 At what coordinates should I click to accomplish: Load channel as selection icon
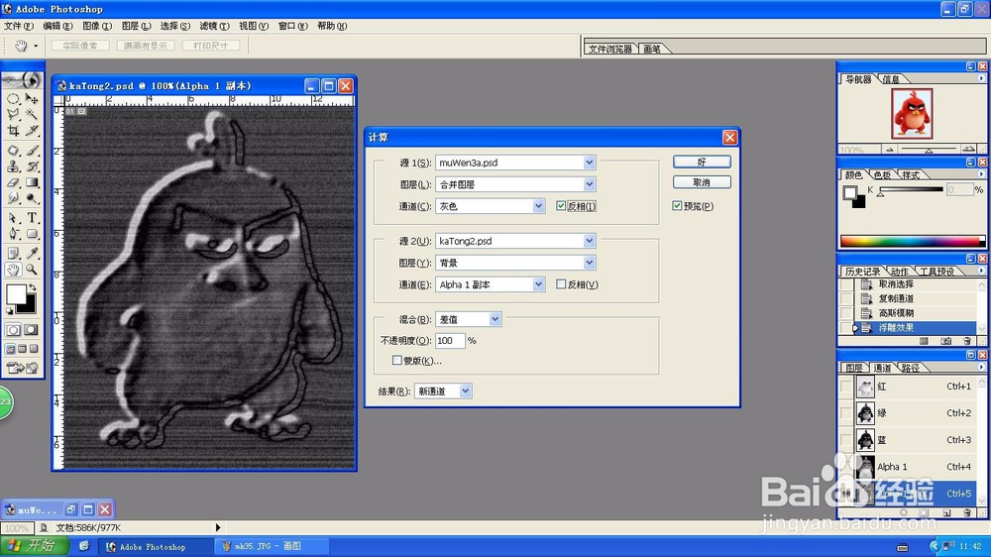[x=904, y=512]
